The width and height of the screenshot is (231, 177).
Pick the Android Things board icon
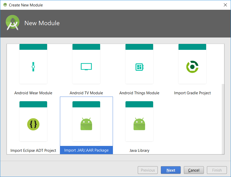pyautogui.click(x=140, y=67)
